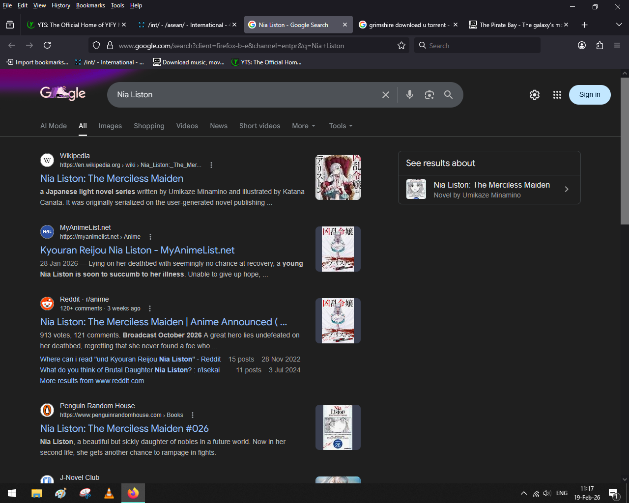Click the Google logo

63,93
